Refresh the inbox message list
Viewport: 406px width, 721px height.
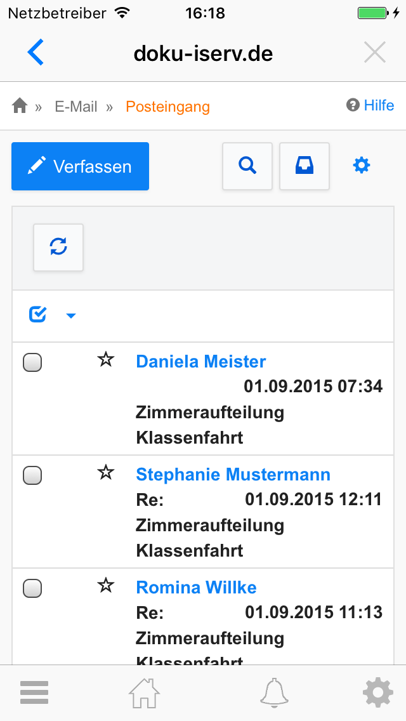[x=58, y=248]
